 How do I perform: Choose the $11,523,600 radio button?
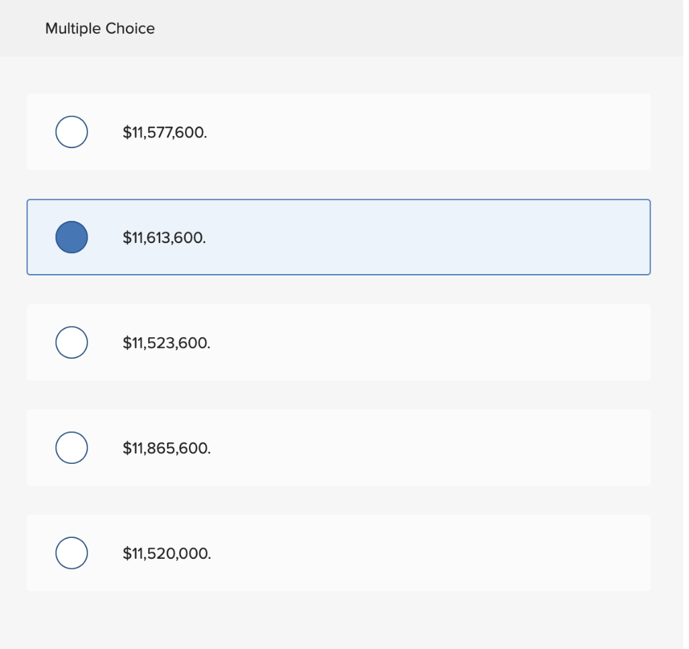click(71, 342)
